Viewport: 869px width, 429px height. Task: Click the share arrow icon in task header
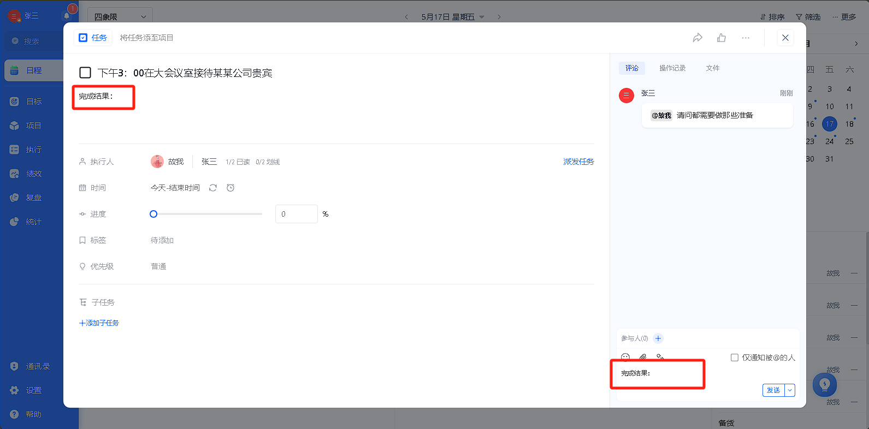697,38
